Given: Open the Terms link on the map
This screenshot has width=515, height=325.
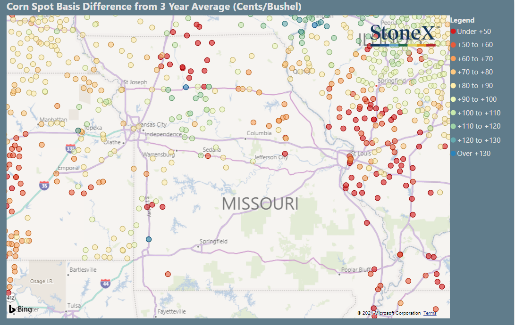Looking at the screenshot, I should pyautogui.click(x=430, y=313).
